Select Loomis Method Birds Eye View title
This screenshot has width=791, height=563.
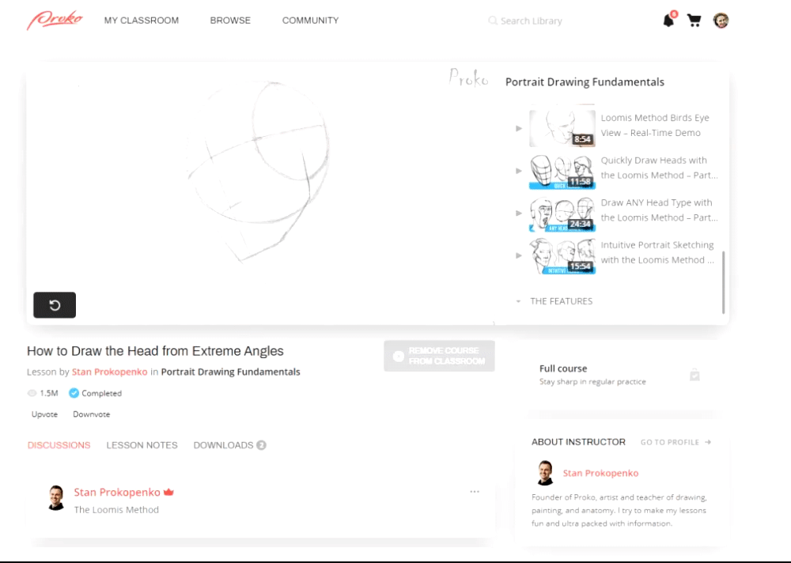655,125
